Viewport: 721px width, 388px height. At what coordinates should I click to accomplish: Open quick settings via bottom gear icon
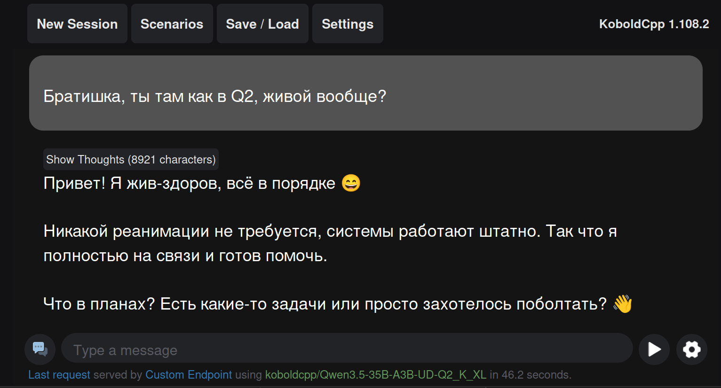point(691,349)
